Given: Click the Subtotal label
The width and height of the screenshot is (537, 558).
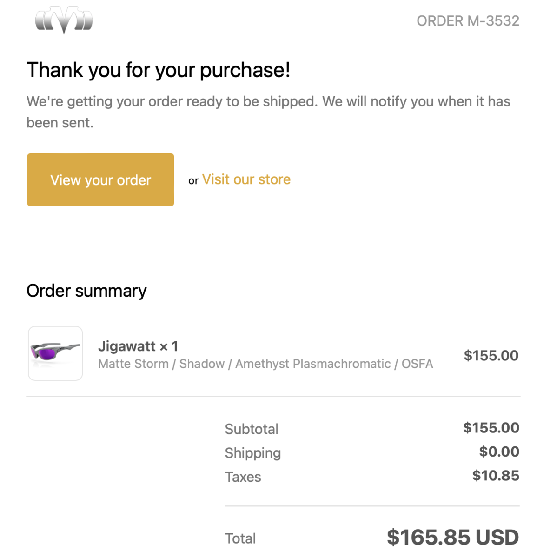Looking at the screenshot, I should [252, 429].
